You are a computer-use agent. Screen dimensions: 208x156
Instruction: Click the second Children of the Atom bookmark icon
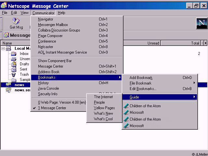tap(126, 119)
